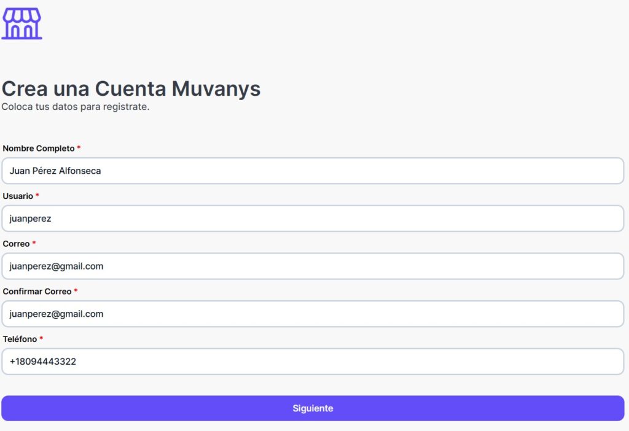Focus the Usuario input containing juanperez

tap(313, 219)
